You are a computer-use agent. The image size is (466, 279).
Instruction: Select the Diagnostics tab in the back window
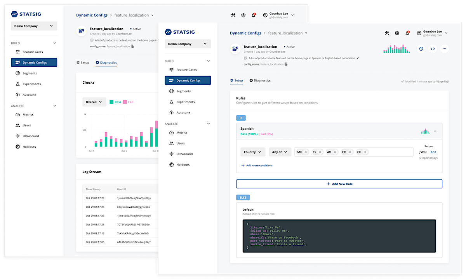[x=106, y=62]
